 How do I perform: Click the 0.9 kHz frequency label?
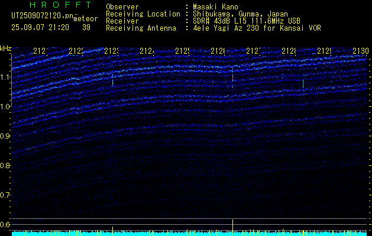point(5,136)
